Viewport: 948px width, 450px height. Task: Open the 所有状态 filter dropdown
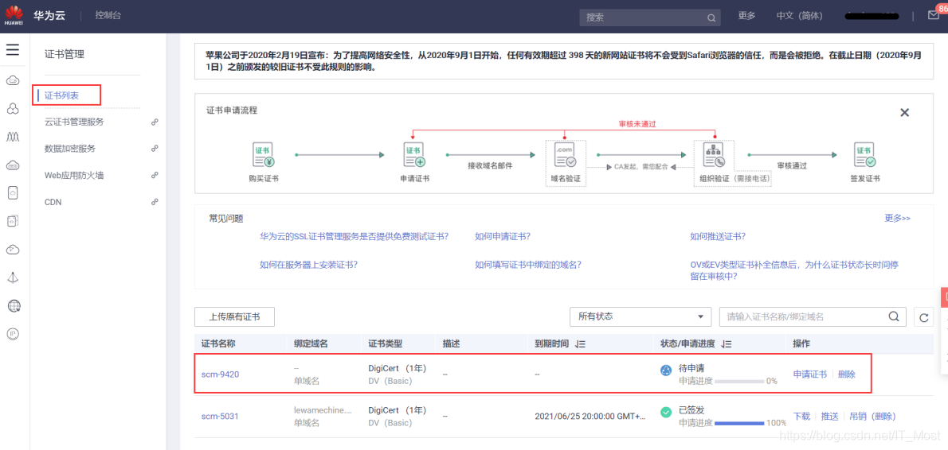pos(640,316)
